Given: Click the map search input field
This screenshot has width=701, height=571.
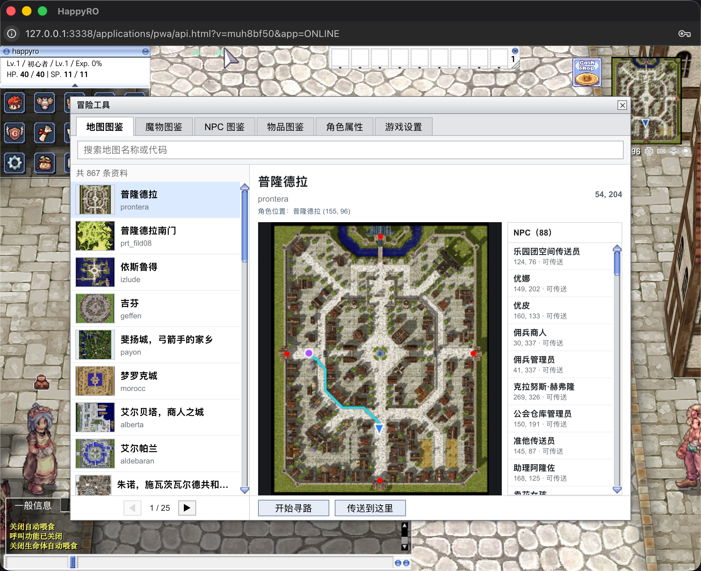Looking at the screenshot, I should (x=350, y=150).
